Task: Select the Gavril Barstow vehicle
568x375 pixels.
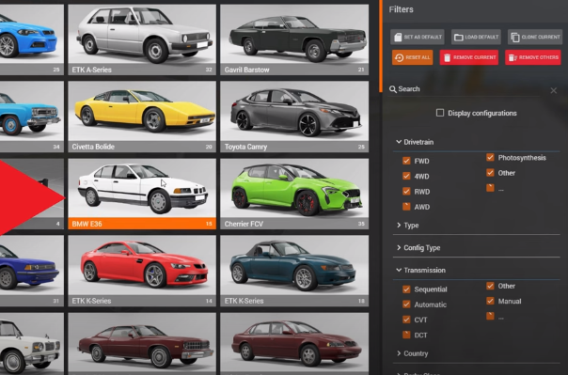Action: coord(294,39)
